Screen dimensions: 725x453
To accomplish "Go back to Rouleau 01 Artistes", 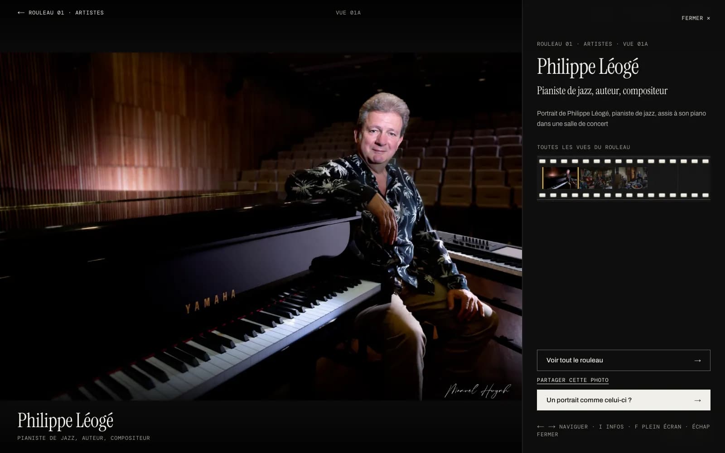I will point(61,13).
